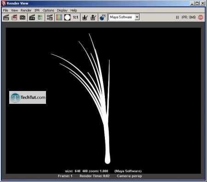Click the red Render region icon
Viewport: 207px width, 182px height.
pos(14,17)
